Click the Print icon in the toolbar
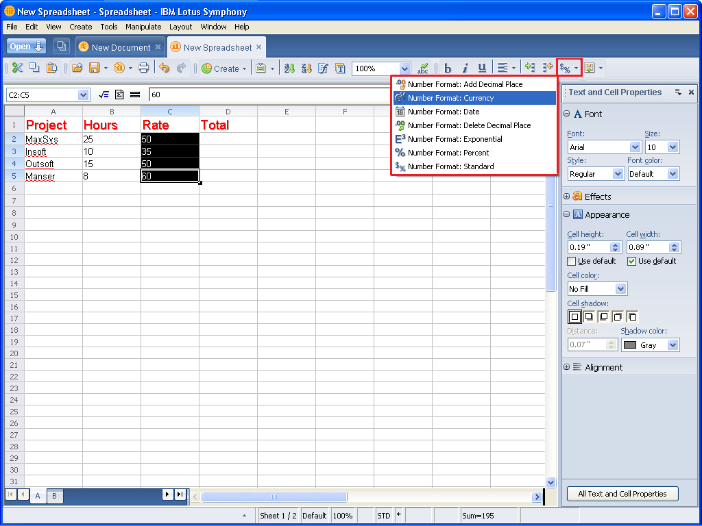 coord(143,68)
